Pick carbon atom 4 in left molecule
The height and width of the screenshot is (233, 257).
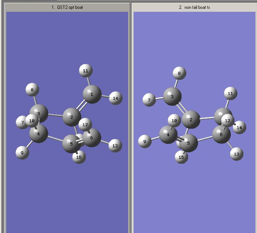[x=39, y=134]
